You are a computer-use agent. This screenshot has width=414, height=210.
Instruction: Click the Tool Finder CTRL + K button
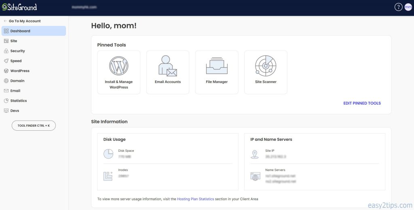(34, 125)
